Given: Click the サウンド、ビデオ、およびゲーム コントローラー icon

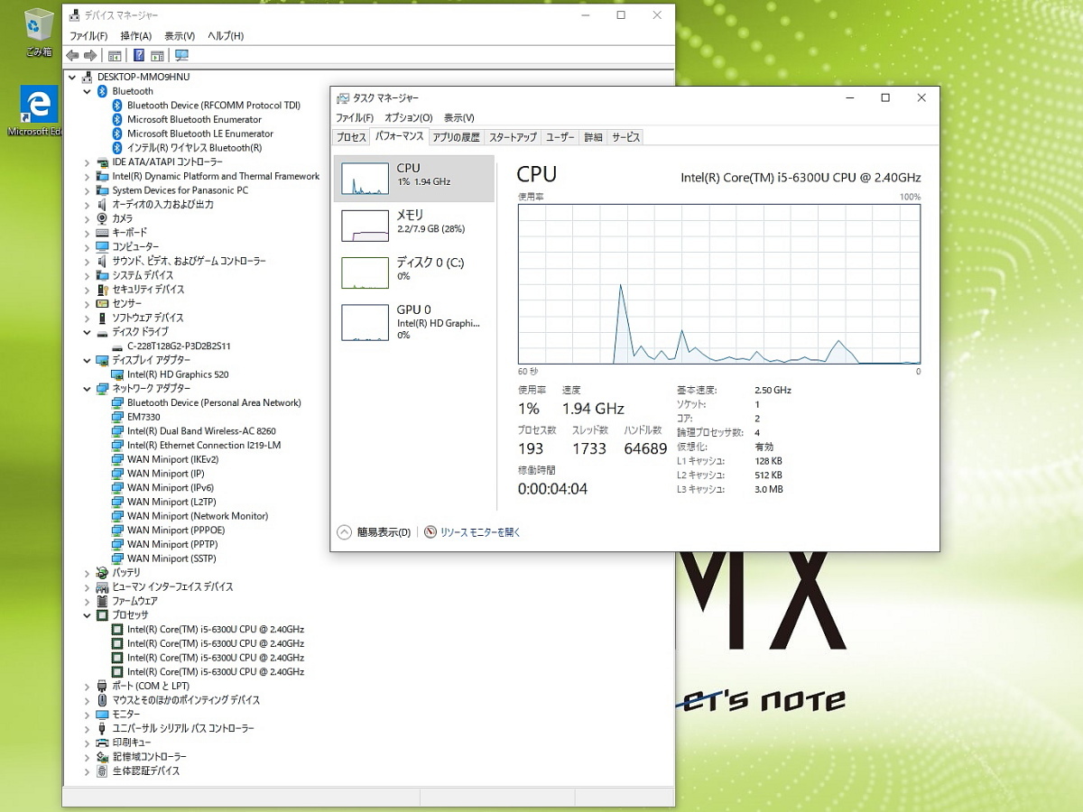Looking at the screenshot, I should 102,261.
